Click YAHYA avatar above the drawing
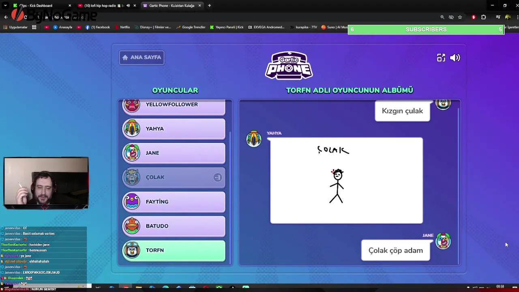The image size is (519, 292). (254, 139)
